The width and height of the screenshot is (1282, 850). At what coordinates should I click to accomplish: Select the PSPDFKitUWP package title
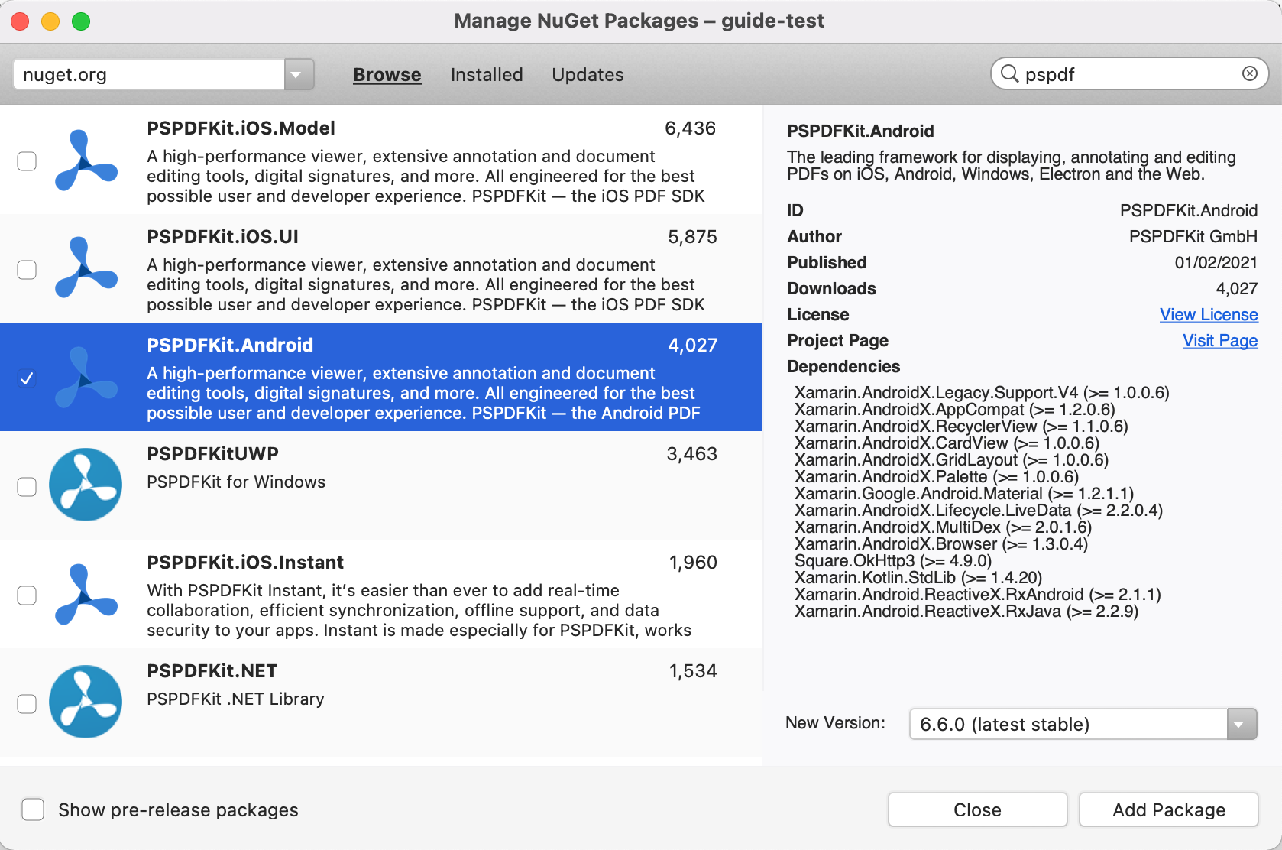[x=212, y=454]
